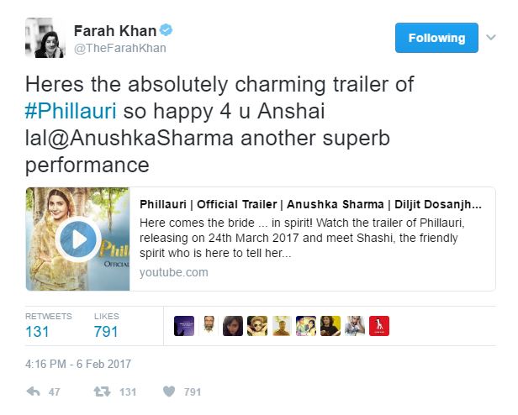Click the second liker avatar in the row

tap(209, 326)
